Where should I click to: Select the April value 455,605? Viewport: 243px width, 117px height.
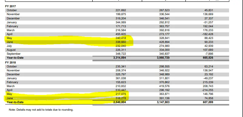click(121, 34)
